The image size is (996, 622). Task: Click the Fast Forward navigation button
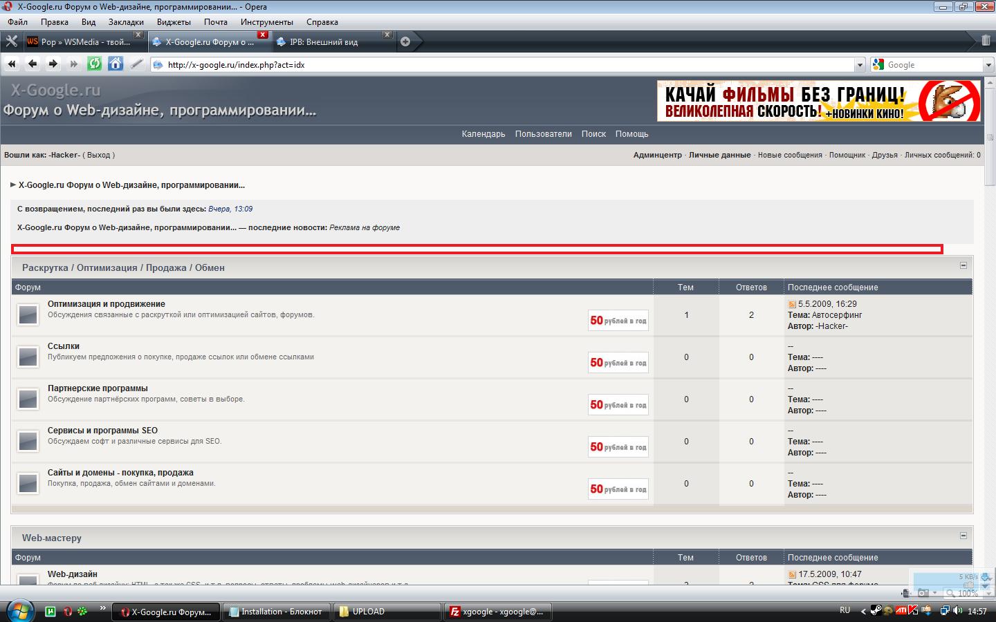[74, 64]
